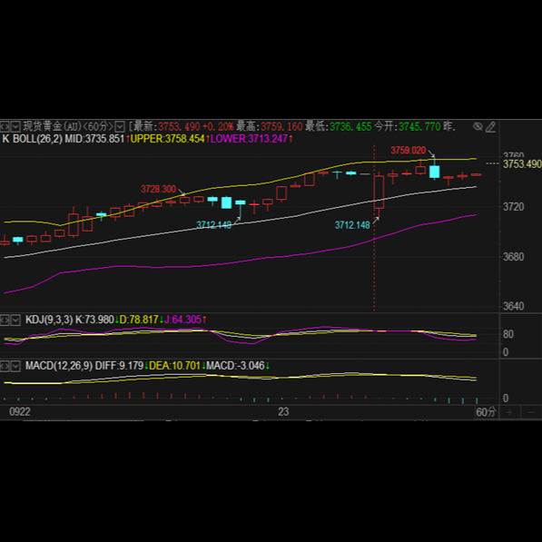Click the 3759.020 high price label

point(408,151)
